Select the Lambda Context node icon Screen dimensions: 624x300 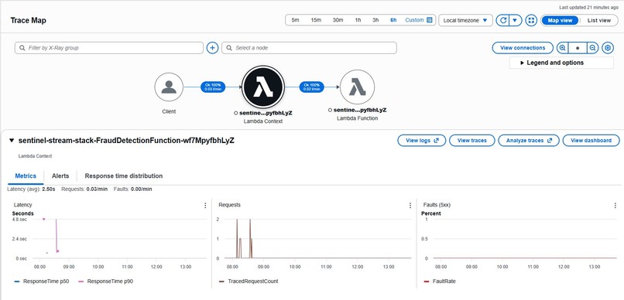(x=263, y=87)
